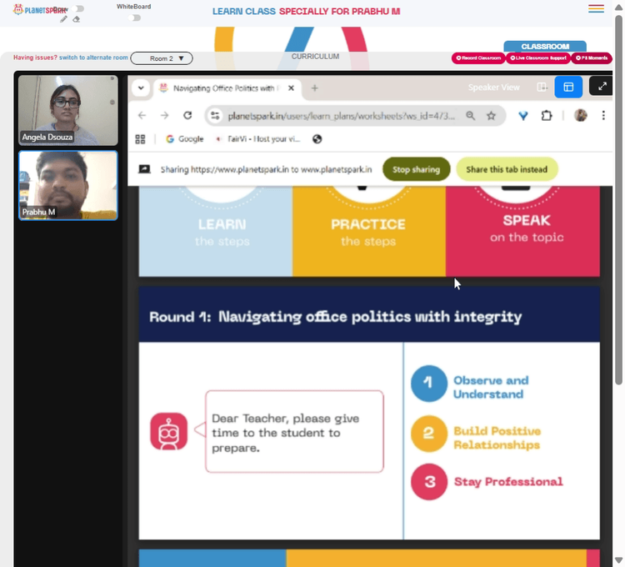Switch to the blue layout view icon
Screen dimensions: 625x567
point(568,87)
